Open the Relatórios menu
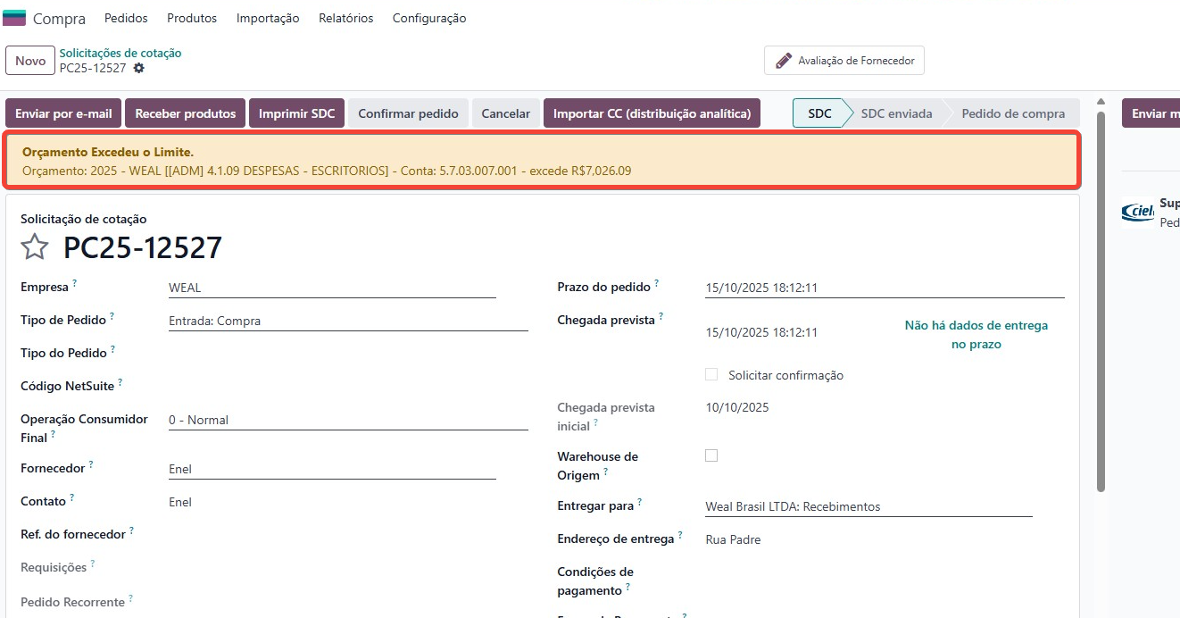The width and height of the screenshot is (1180, 618). click(x=345, y=18)
